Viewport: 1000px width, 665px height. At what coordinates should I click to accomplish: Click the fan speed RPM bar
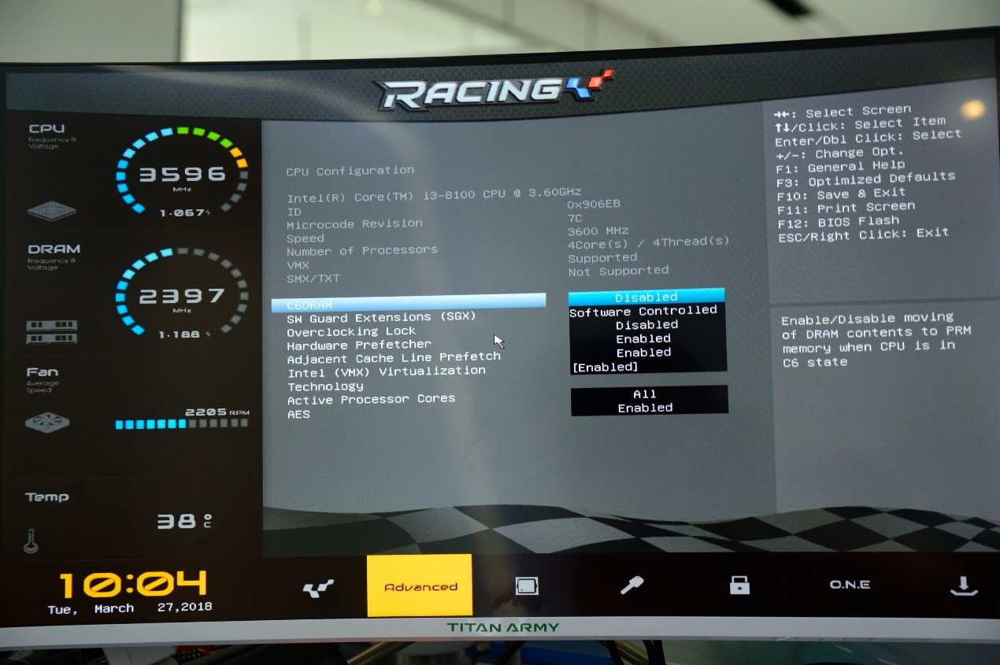point(181,423)
